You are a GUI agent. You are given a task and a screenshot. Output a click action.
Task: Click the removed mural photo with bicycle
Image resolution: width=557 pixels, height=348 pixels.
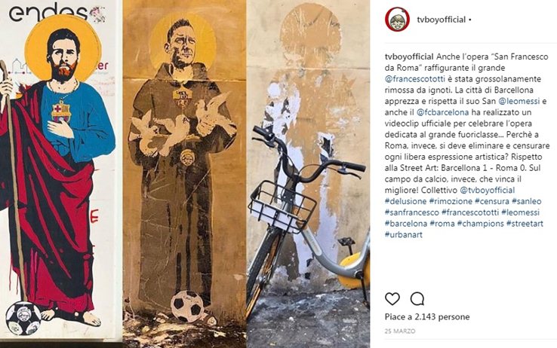tap(308, 174)
